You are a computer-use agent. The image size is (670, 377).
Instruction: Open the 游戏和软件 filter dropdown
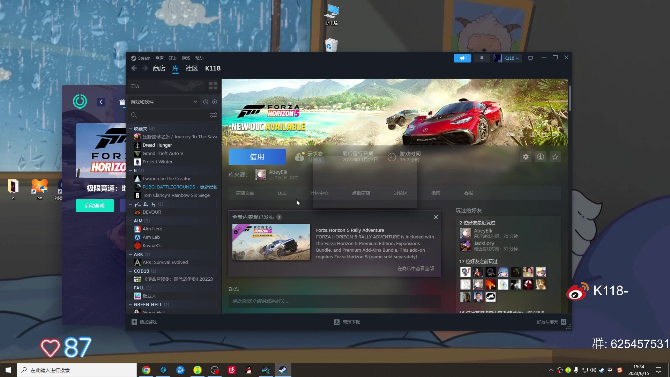164,102
